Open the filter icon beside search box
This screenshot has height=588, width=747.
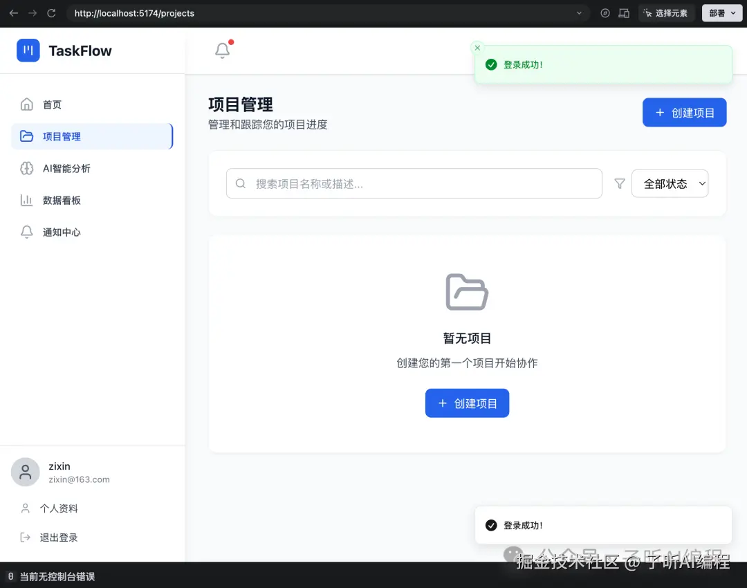click(x=620, y=183)
